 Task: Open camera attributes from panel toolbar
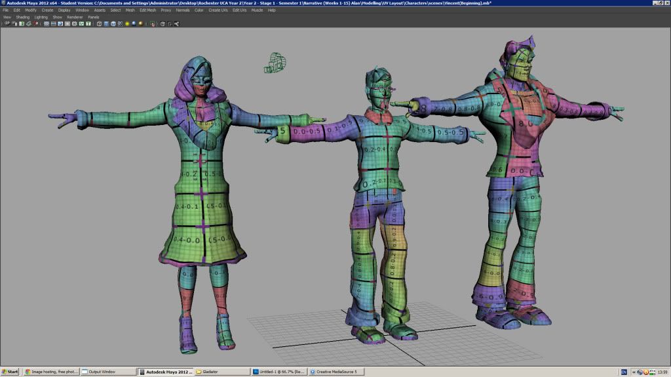(14, 24)
